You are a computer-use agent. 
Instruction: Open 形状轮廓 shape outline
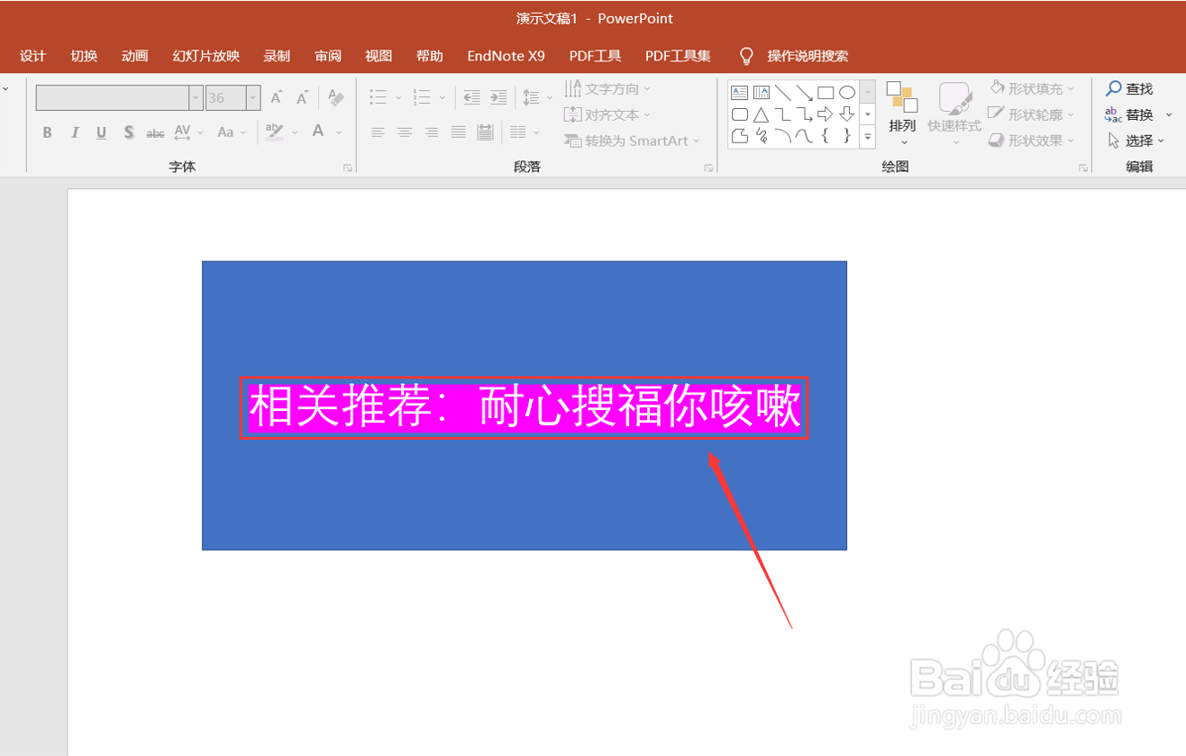pos(1032,114)
